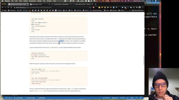This screenshot has width=179, height=100.
Task: Show hidden bookmarks via the chevron
Action: (130, 10)
